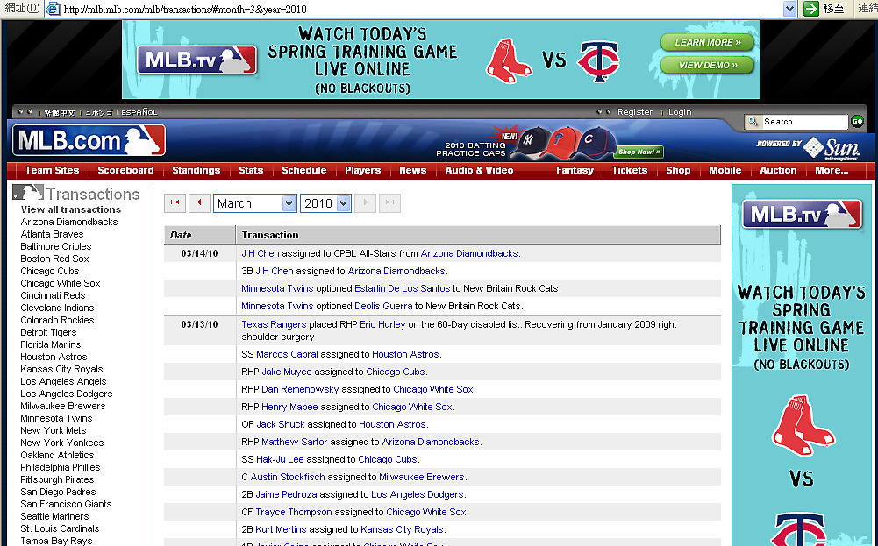Click the 03/14/10 date cell
This screenshot has height=546, width=878.
coord(199,253)
